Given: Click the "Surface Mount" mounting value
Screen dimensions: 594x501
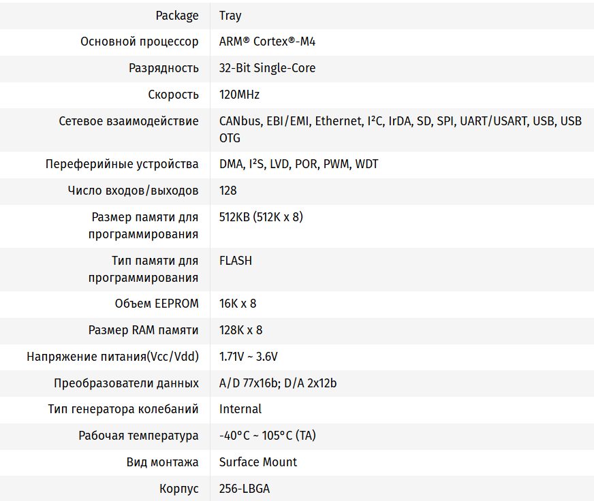Looking at the screenshot, I should click(x=258, y=462).
